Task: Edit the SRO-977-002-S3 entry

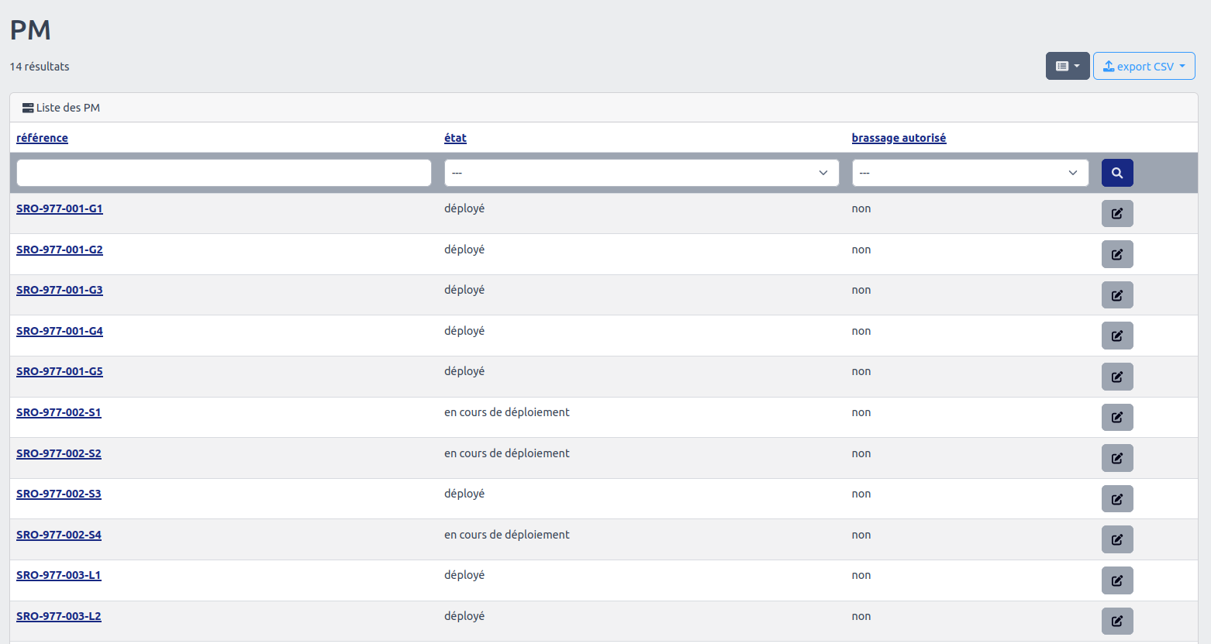Action: tap(1116, 499)
